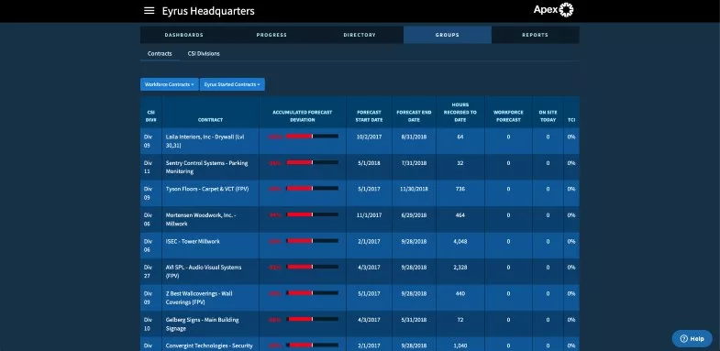The image size is (720, 351).
Task: Open Laila Interiors Drywall contract
Action: click(x=205, y=141)
